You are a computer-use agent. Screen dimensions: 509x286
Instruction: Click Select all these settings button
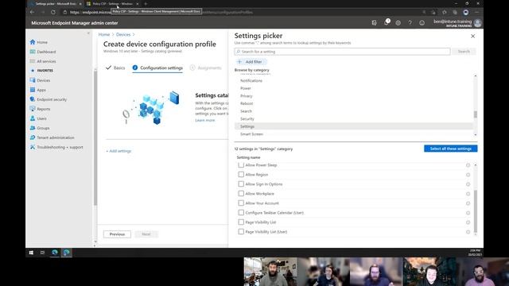click(x=451, y=149)
